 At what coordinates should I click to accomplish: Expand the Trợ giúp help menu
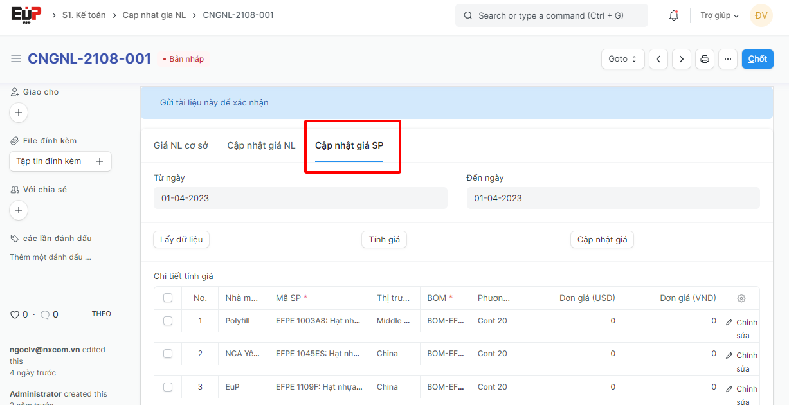tap(720, 15)
